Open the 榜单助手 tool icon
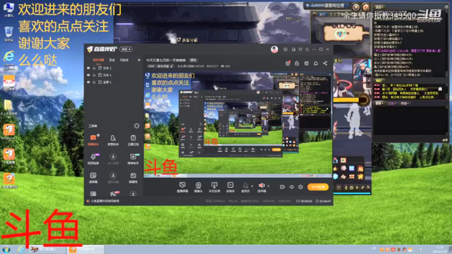The image size is (452, 254). (133, 159)
